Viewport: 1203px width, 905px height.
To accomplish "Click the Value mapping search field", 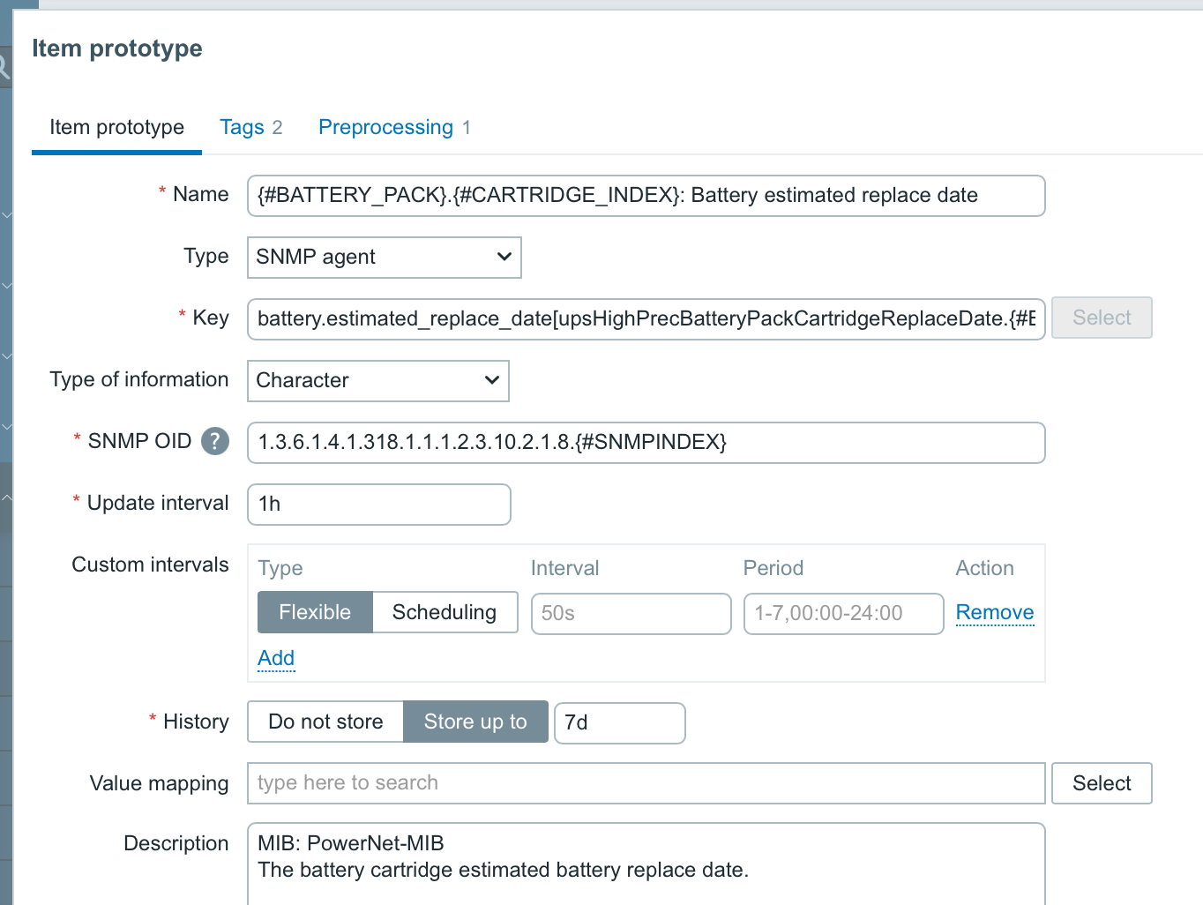I will (x=646, y=783).
